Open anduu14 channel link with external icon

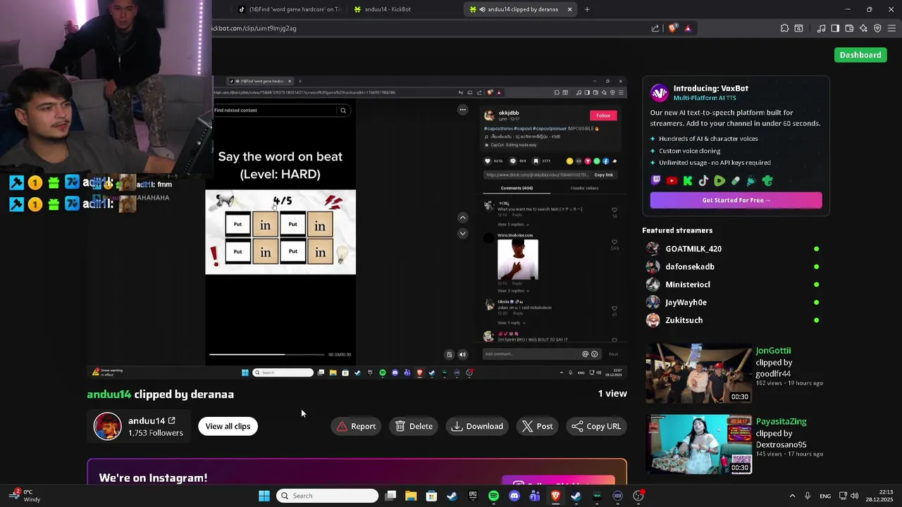pos(152,420)
